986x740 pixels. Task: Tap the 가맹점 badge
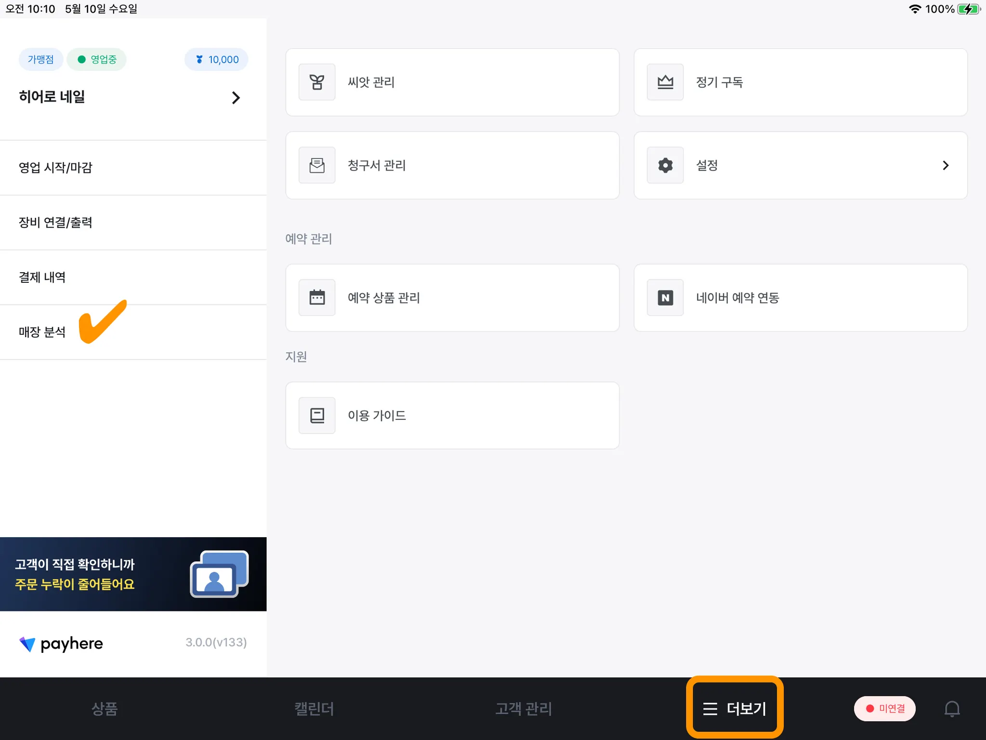[x=41, y=60]
